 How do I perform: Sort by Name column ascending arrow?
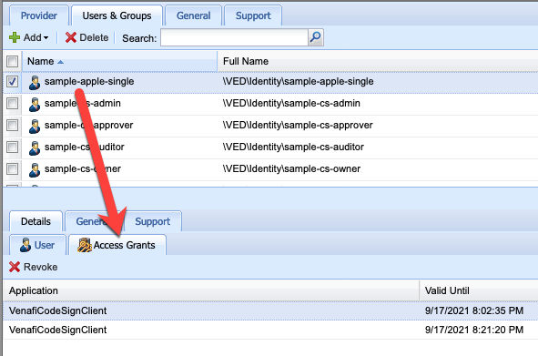coord(60,62)
